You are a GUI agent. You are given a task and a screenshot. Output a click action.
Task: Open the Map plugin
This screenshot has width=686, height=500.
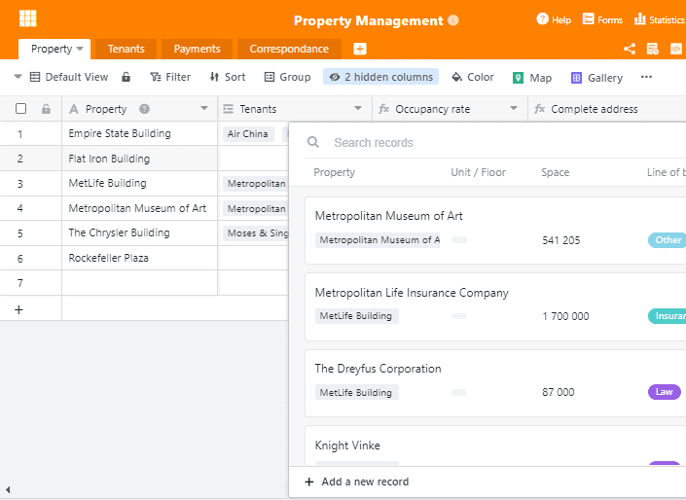click(x=532, y=78)
